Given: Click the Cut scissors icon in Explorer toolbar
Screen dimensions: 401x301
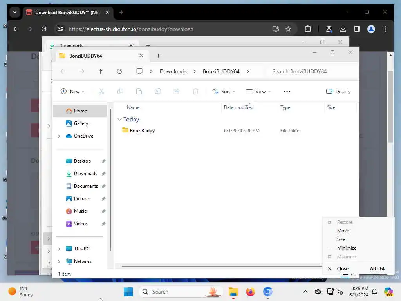Looking at the screenshot, I should point(101,91).
